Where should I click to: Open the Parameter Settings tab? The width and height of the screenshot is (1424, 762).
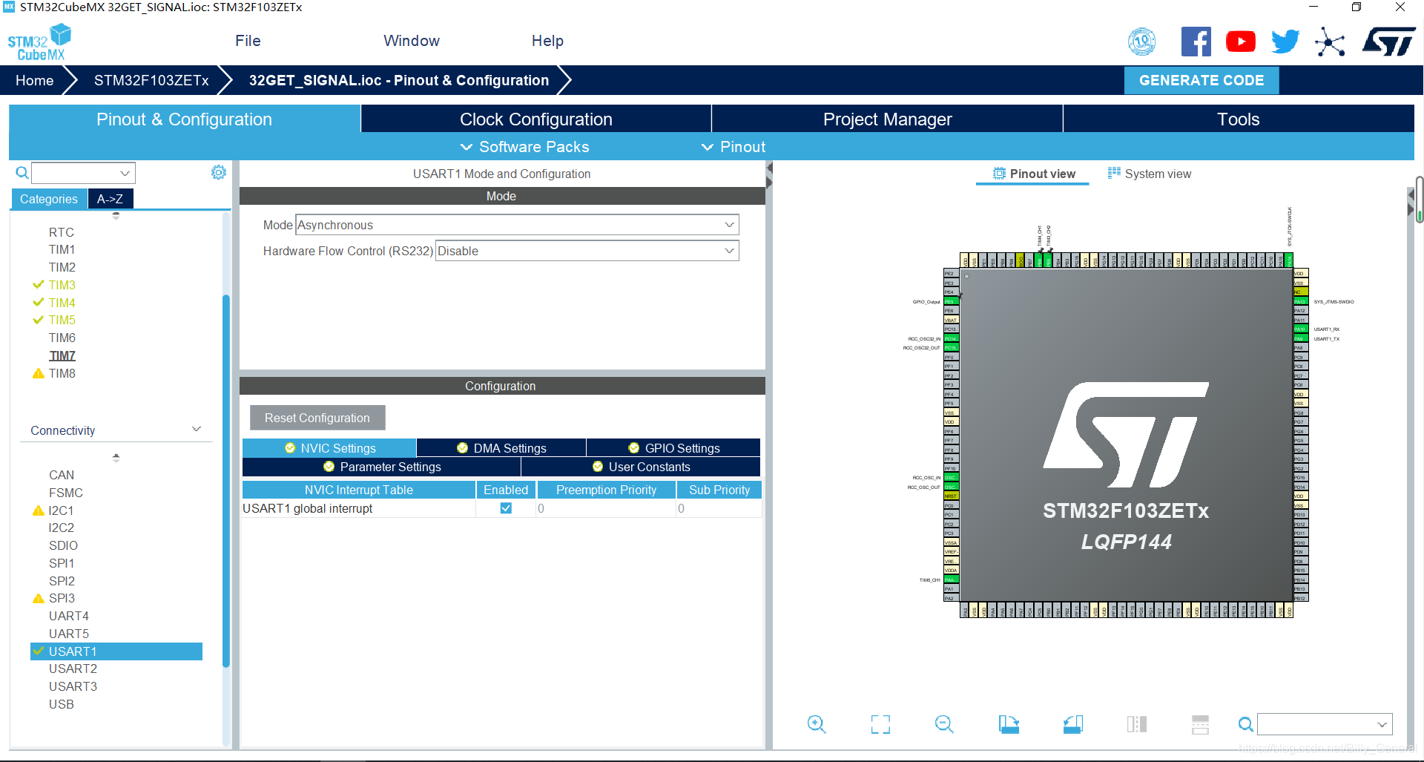381,467
